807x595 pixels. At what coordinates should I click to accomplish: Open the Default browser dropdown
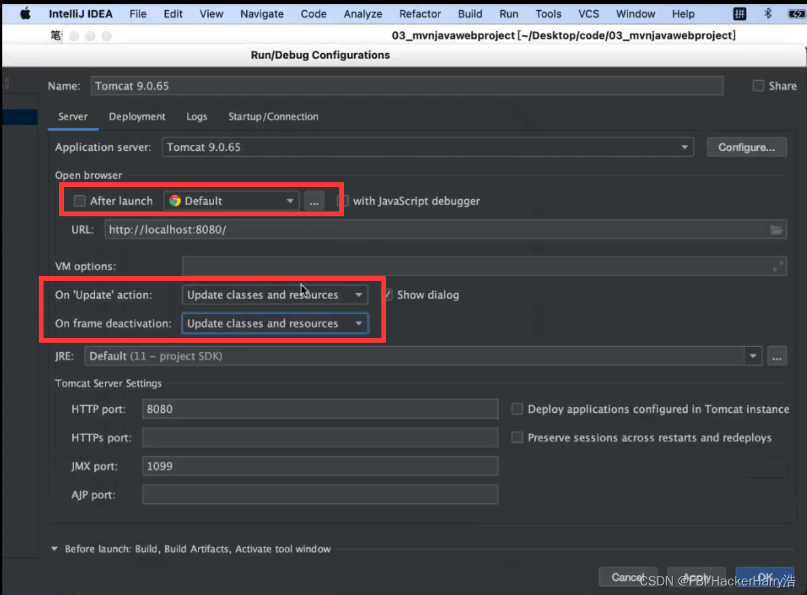click(231, 201)
